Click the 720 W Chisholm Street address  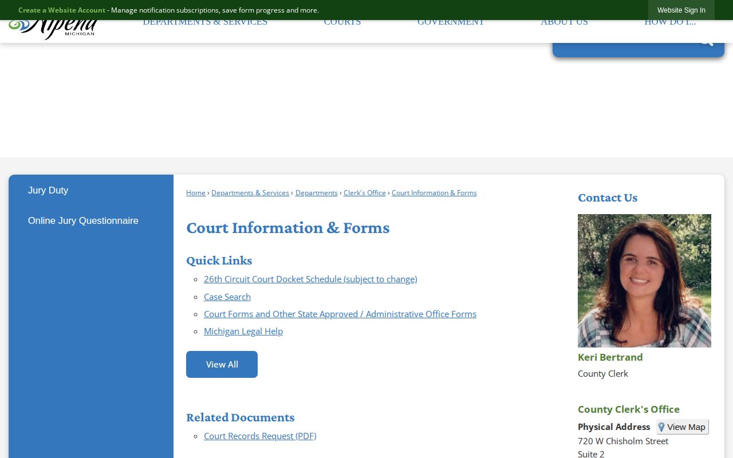click(x=623, y=441)
